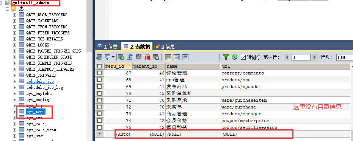Collapse the 表 folder tree node

8,9
